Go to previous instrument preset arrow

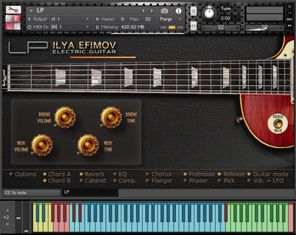pyautogui.click(x=143, y=11)
